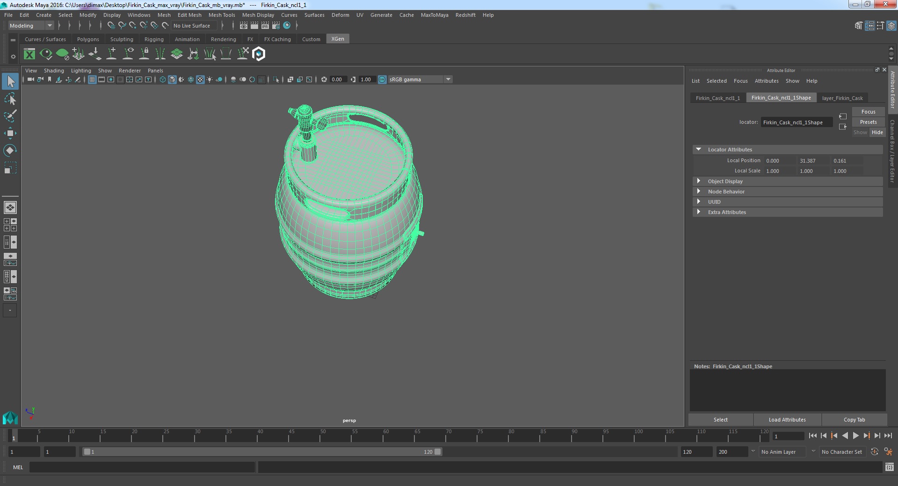Viewport: 898px width, 486px height.
Task: Click viewport select camera icon
Action: pyautogui.click(x=30, y=79)
